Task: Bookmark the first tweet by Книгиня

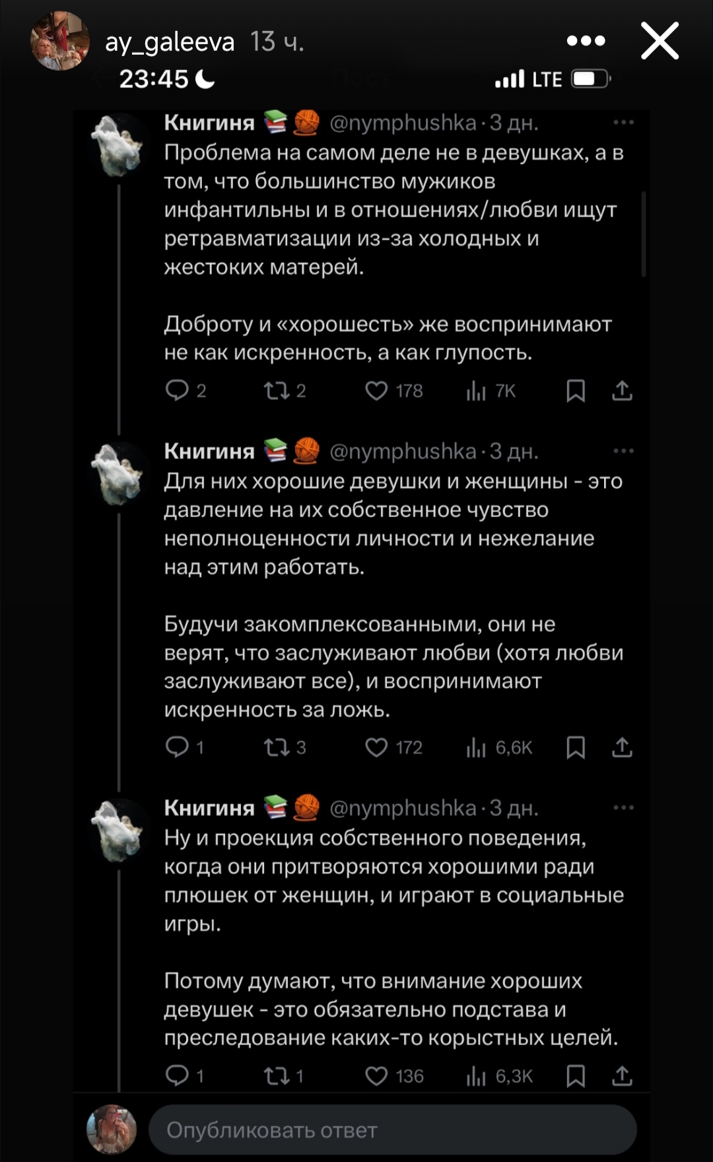Action: (576, 391)
